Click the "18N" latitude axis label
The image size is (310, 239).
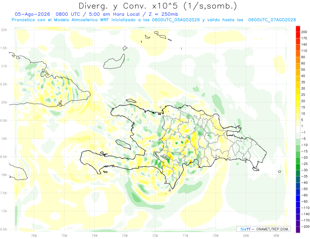[x=4, y=175]
